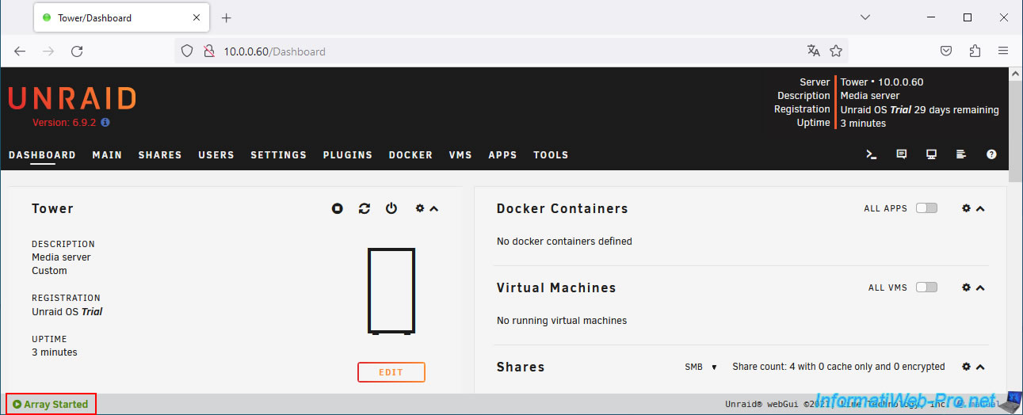Image resolution: width=1023 pixels, height=415 pixels.
Task: Open the log icon in Unraid header
Action: (x=961, y=155)
